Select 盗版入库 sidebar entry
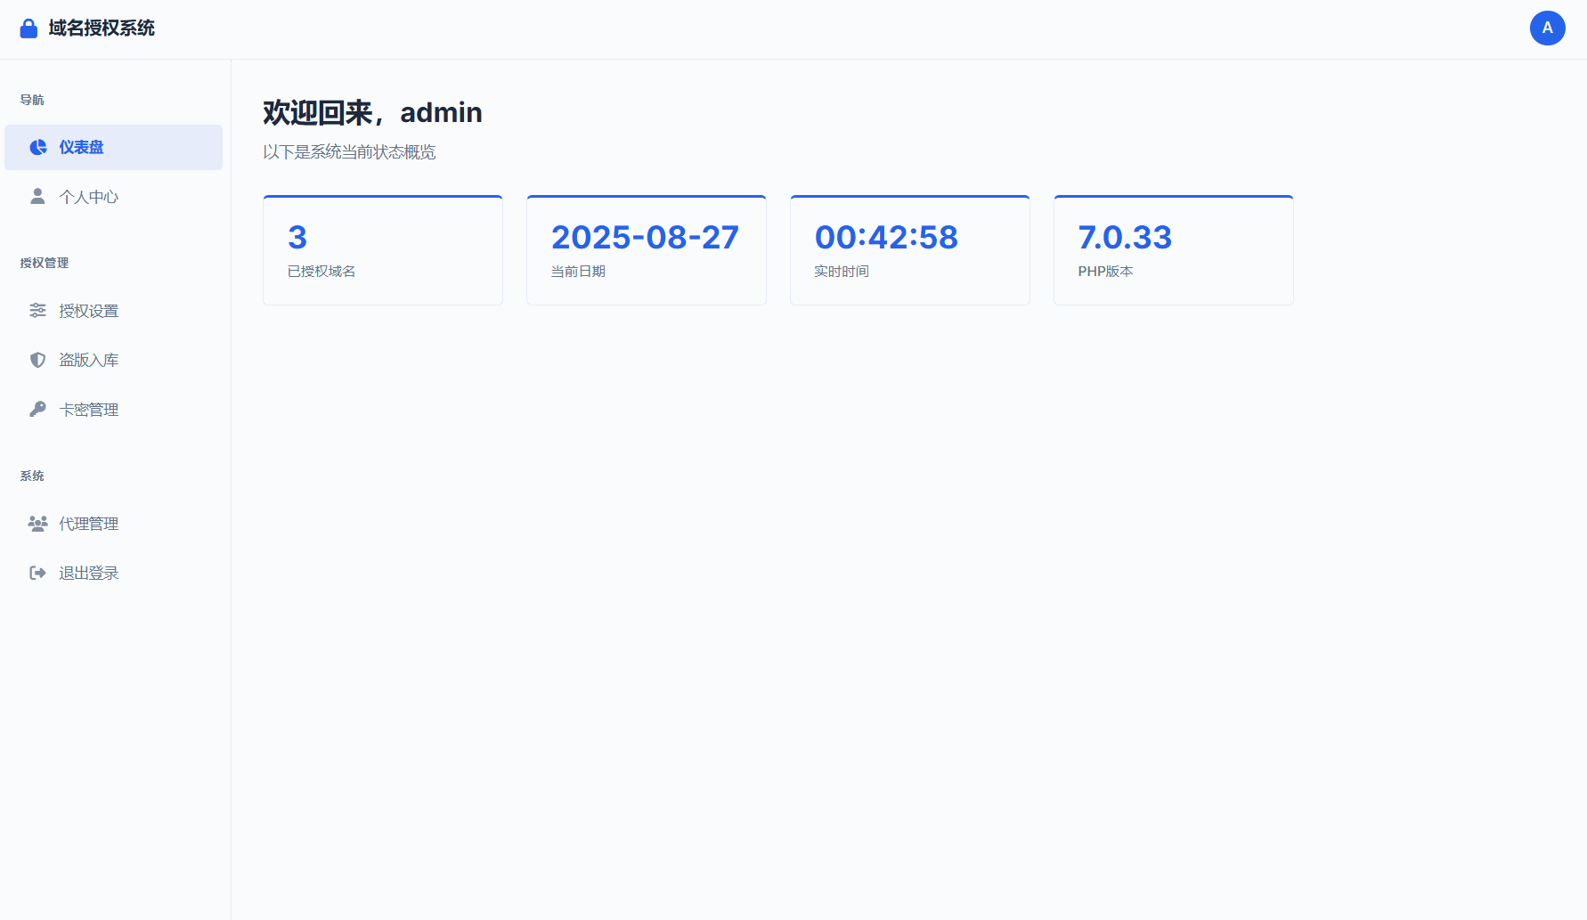This screenshot has height=920, width=1587. tap(89, 360)
